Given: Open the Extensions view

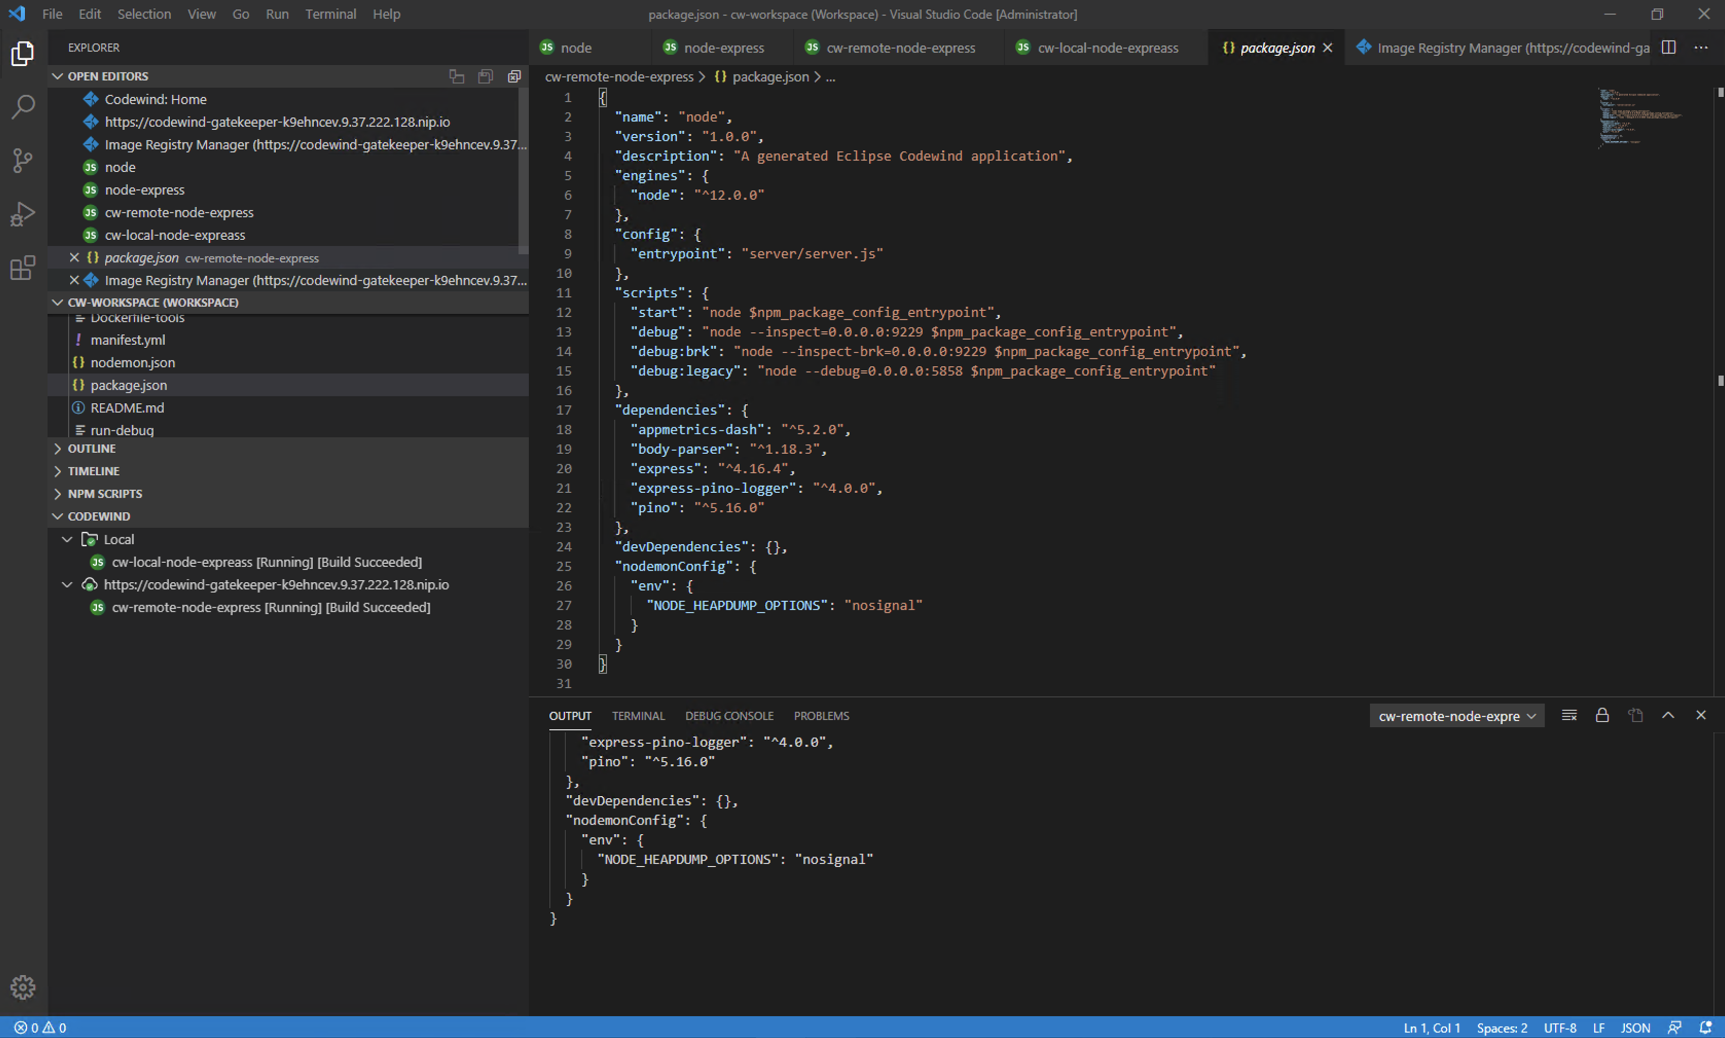Looking at the screenshot, I should tap(23, 267).
